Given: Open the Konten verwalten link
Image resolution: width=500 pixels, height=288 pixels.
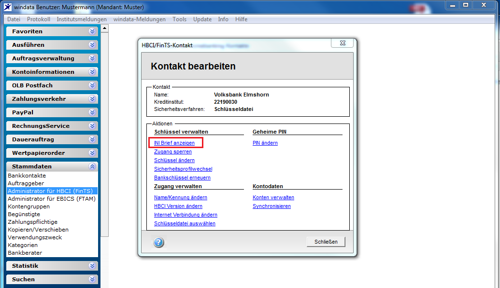Looking at the screenshot, I should [273, 197].
